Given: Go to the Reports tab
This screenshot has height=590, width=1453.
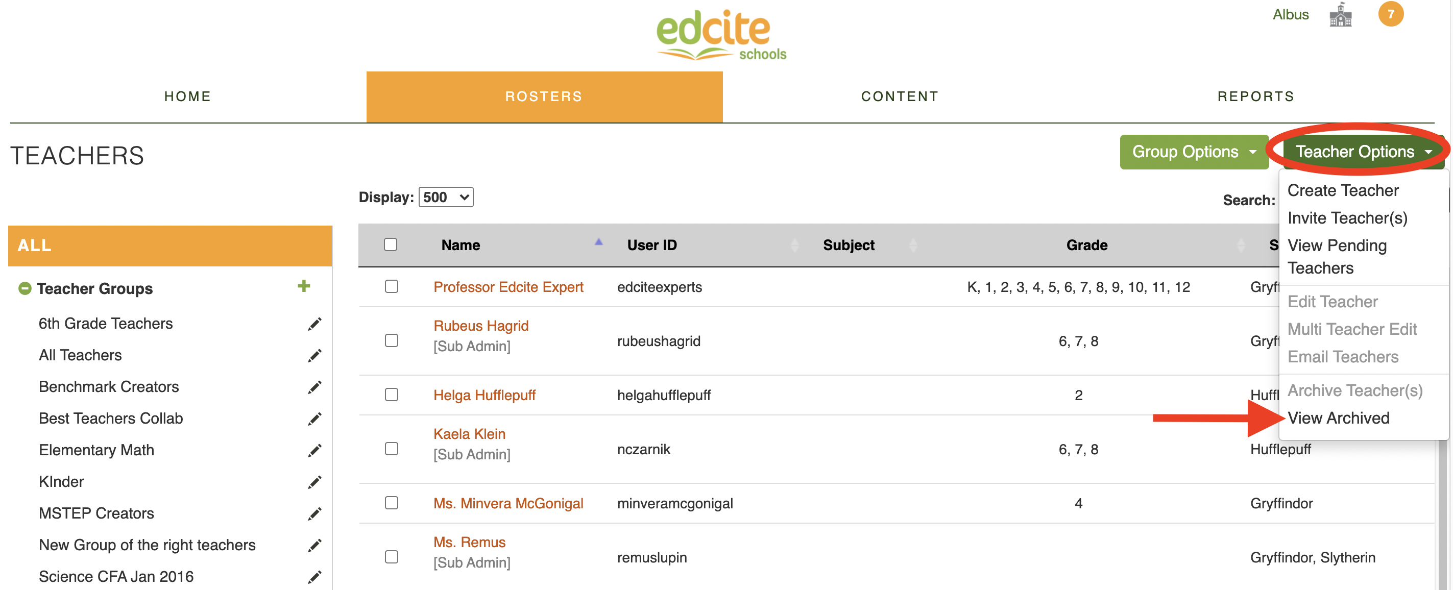Looking at the screenshot, I should click(1255, 96).
